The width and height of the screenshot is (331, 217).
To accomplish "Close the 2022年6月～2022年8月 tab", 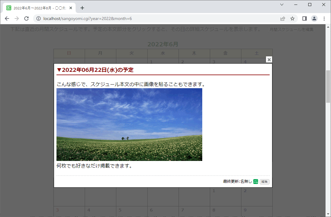I will (71, 8).
